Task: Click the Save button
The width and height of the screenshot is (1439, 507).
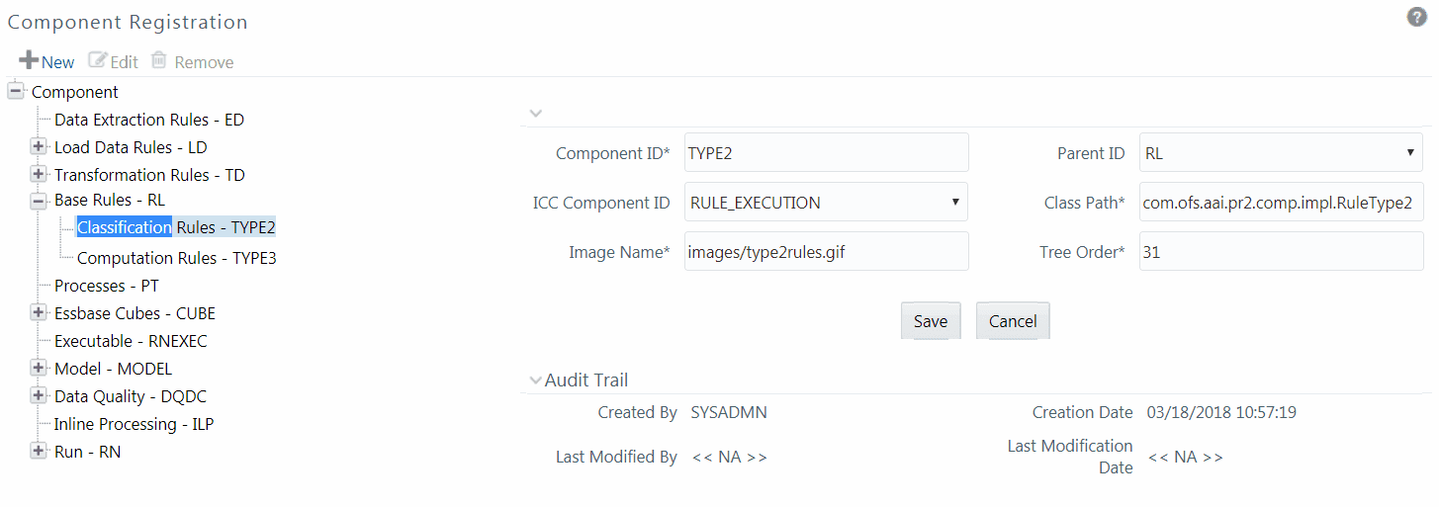Action: 930,321
